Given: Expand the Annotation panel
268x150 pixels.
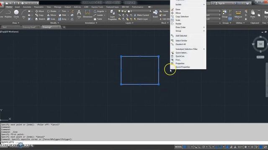Looking at the screenshot, I should 91,23.
